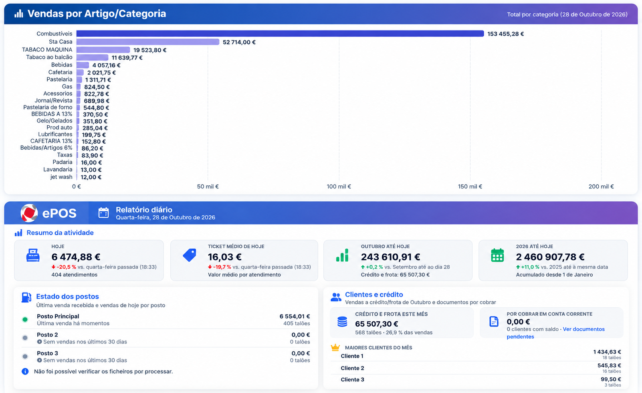Click the green calendar icon in 2026 até hoje card
The height and width of the screenshot is (393, 642).
click(x=497, y=255)
